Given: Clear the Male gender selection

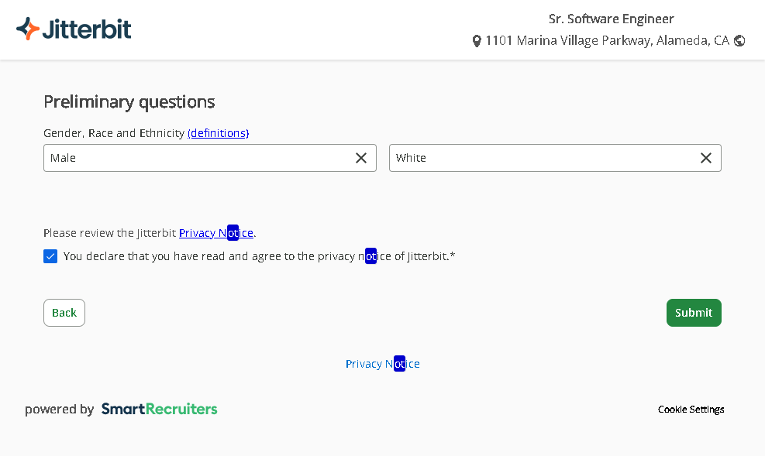Looking at the screenshot, I should click(361, 158).
